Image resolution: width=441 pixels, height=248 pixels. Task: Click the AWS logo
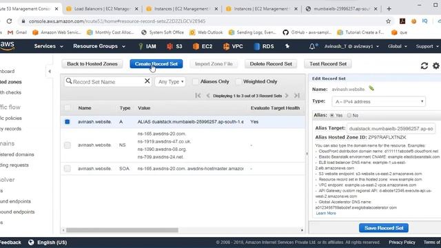point(7,46)
